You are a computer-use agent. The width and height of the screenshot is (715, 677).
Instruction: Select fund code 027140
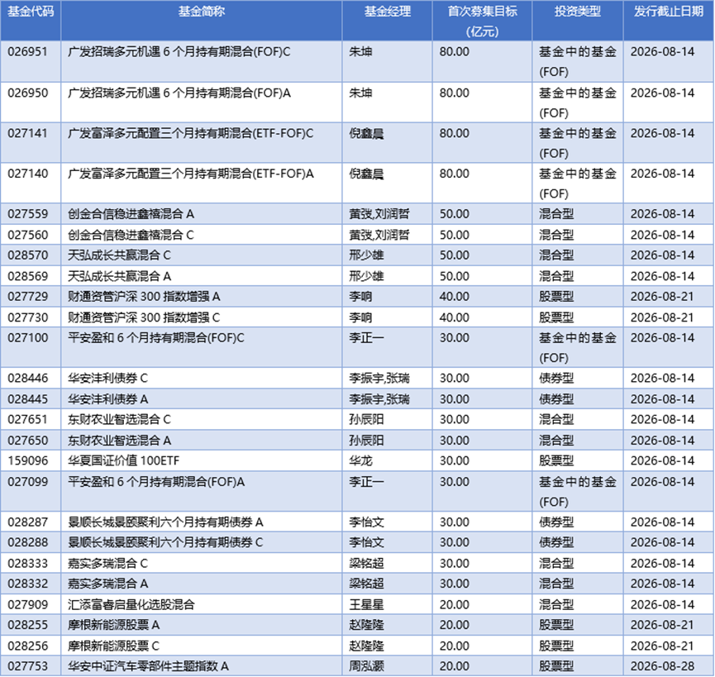(28, 174)
